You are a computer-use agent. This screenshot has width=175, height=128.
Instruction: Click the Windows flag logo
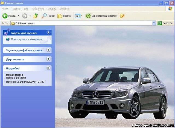pyautogui.click(x=170, y=8)
